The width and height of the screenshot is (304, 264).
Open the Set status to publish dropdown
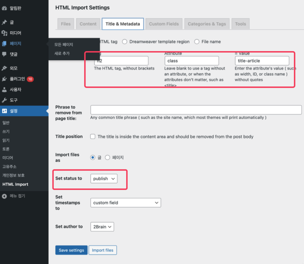pos(104,179)
